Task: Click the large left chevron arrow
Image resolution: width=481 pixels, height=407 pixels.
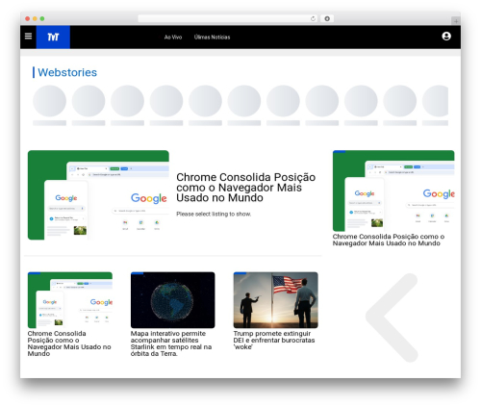Action: coord(392,318)
